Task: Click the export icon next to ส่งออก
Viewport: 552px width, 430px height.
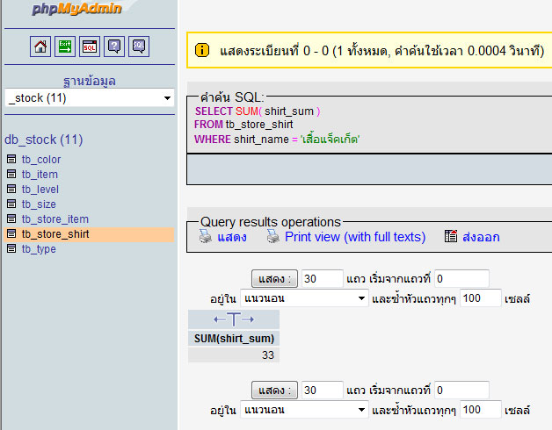Action: [451, 236]
